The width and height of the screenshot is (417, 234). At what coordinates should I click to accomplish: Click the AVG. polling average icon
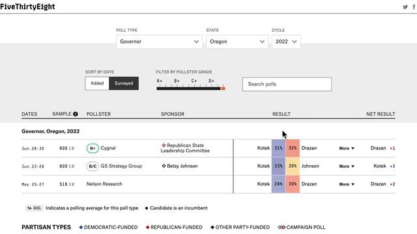click(35, 208)
